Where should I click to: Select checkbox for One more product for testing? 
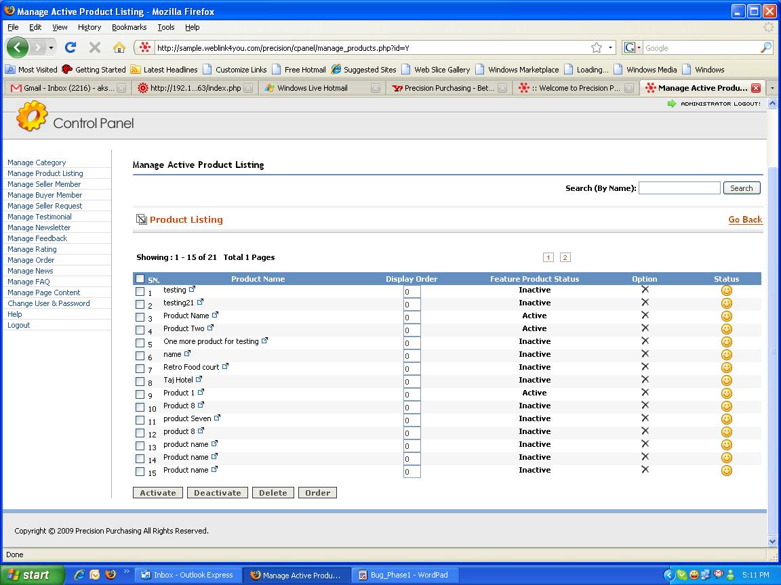pyautogui.click(x=140, y=343)
